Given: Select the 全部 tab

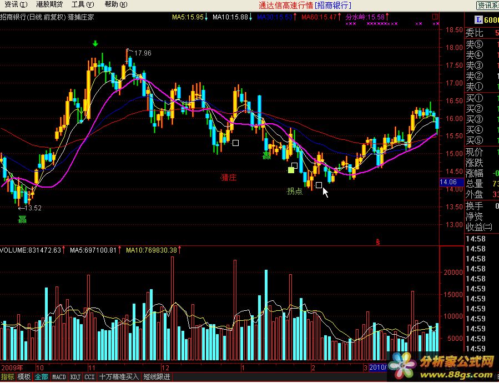Looking at the screenshot, I should (x=41, y=377).
